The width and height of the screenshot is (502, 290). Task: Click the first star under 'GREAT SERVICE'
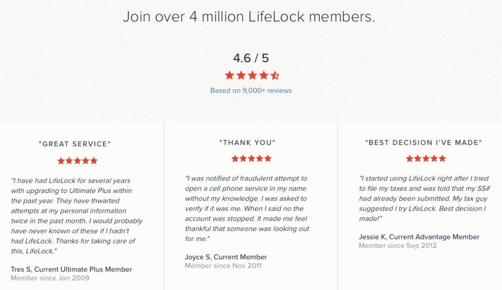[x=61, y=161]
